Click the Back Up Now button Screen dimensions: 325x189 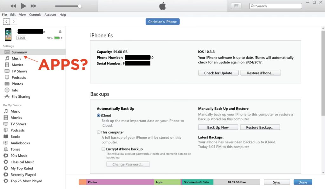pos(218,127)
